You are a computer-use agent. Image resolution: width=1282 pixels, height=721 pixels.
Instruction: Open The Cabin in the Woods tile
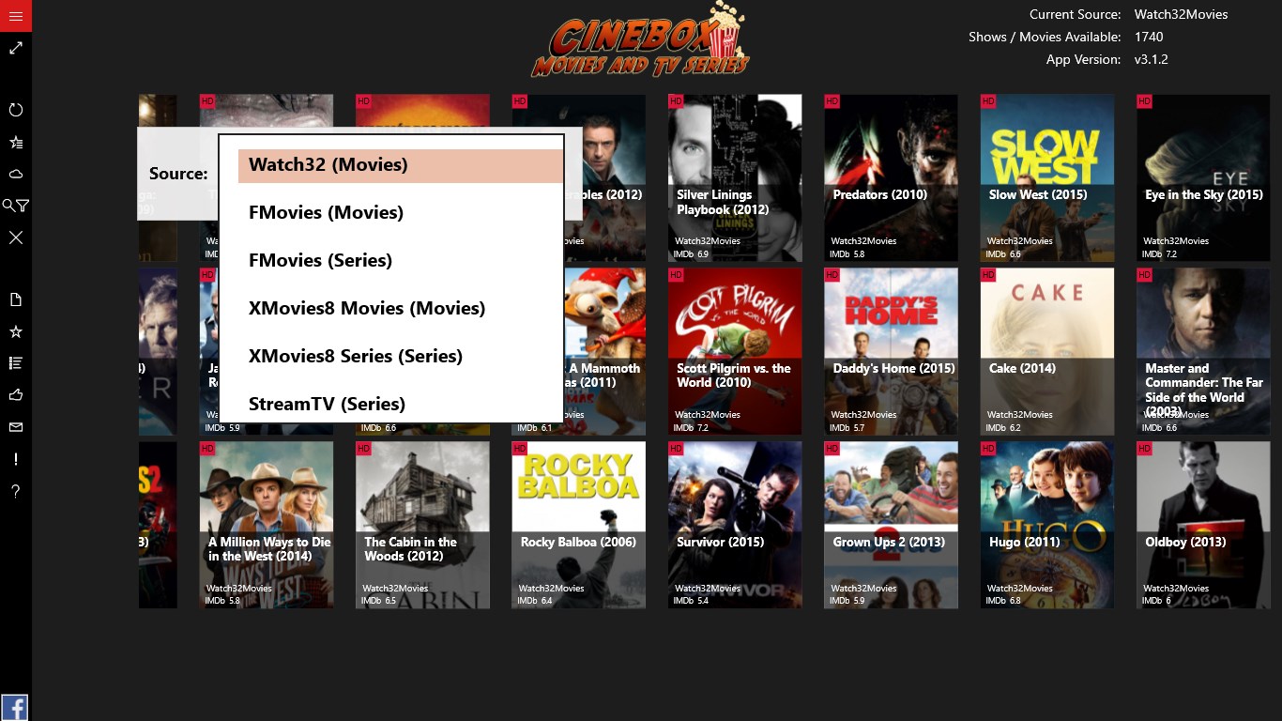tap(422, 525)
